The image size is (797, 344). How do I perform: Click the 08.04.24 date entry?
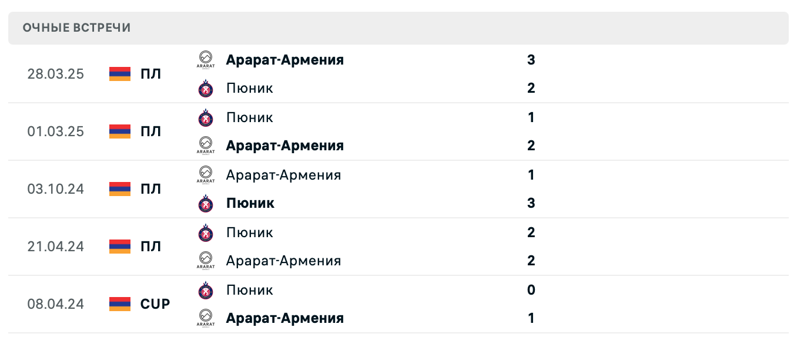[56, 304]
